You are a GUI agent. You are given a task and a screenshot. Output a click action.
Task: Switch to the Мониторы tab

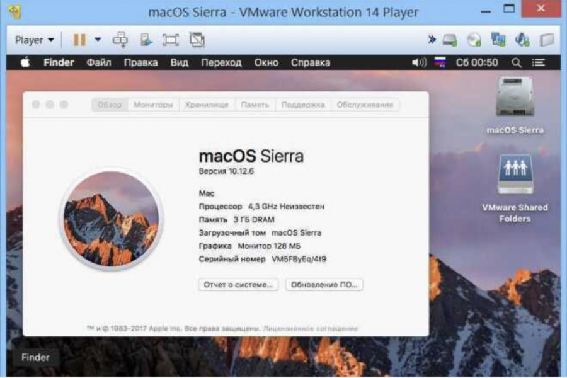click(x=153, y=105)
